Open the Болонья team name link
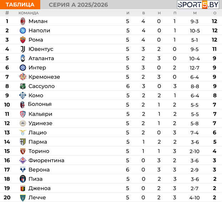 click(40, 104)
